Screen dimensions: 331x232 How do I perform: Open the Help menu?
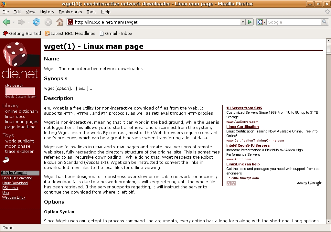[x=106, y=12]
